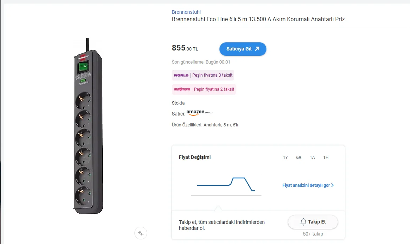410x244 pixels.
Task: Click the 855,00 TL price
Action: (185, 48)
